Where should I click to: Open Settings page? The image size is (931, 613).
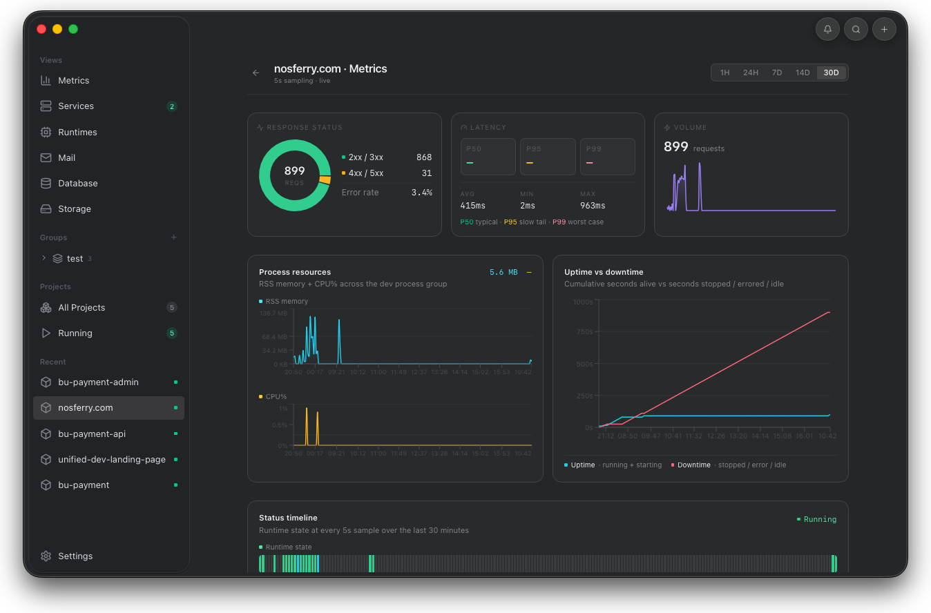(x=108, y=556)
